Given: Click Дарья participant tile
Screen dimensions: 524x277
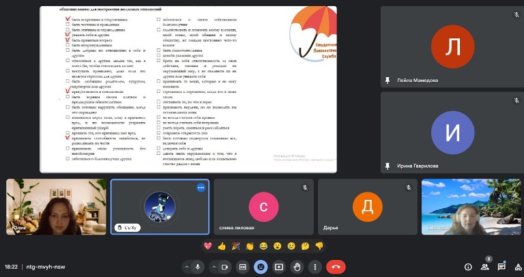Looking at the screenshot, I should pos(368,207).
